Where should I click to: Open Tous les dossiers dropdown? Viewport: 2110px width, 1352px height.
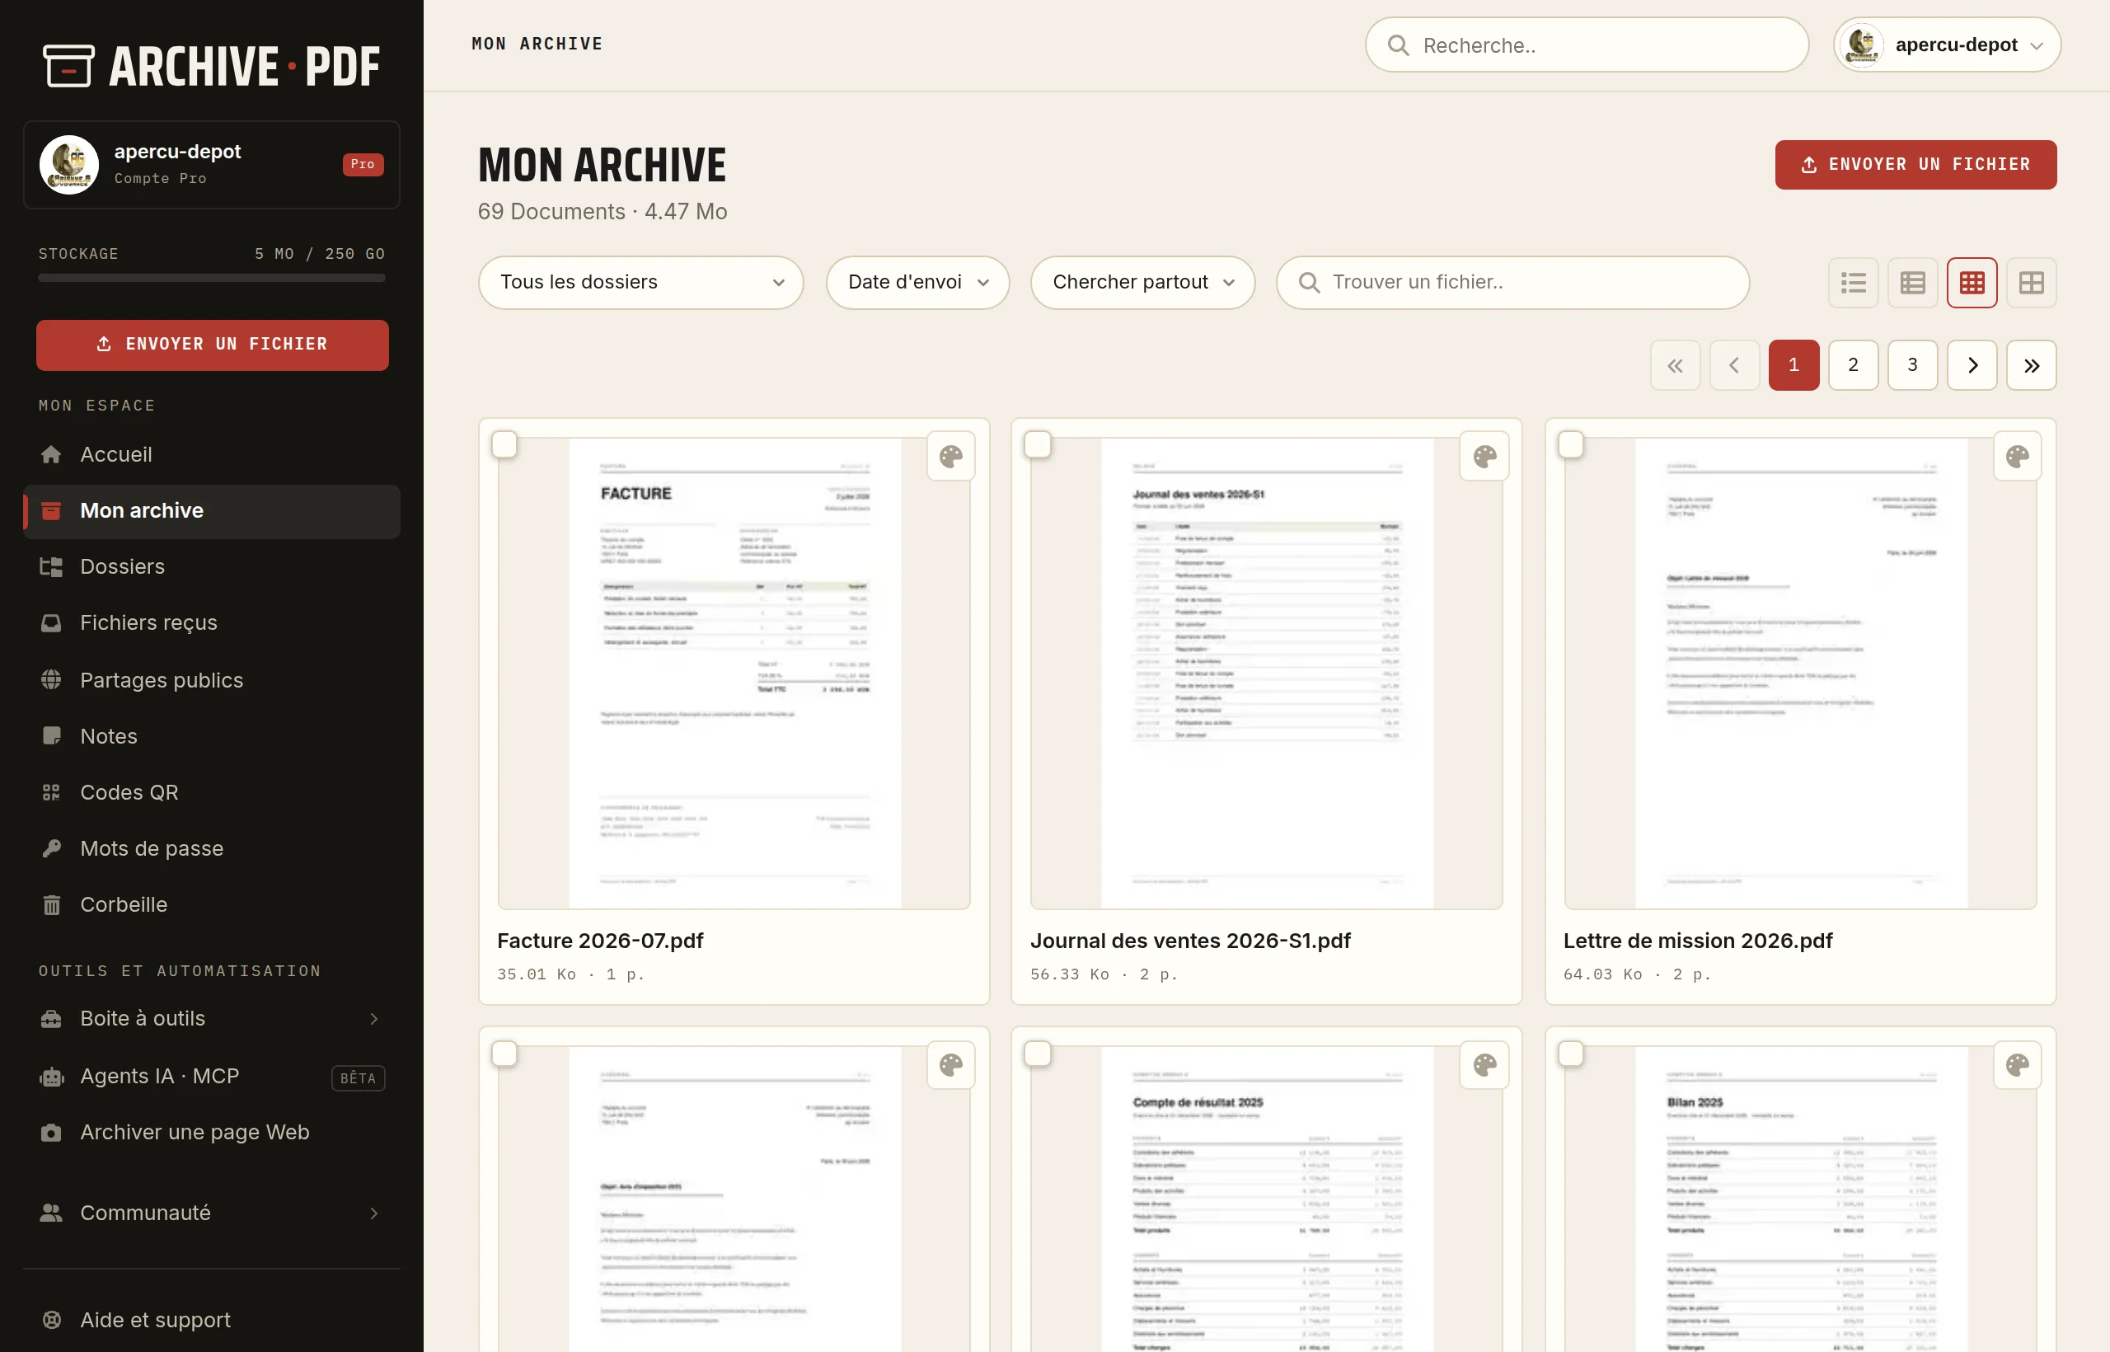(640, 282)
